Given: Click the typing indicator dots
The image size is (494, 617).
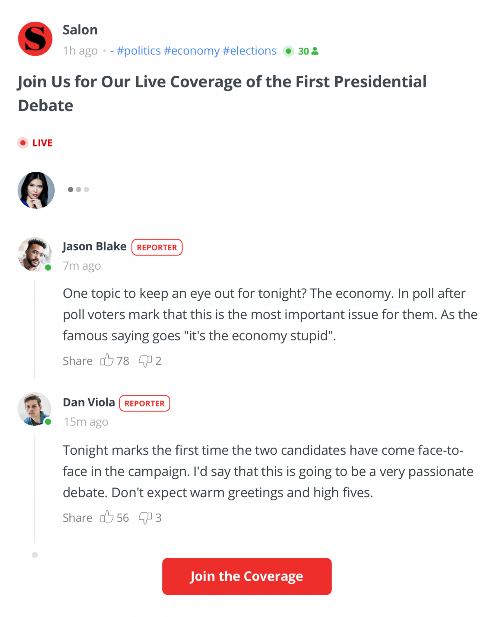Looking at the screenshot, I should coord(78,189).
